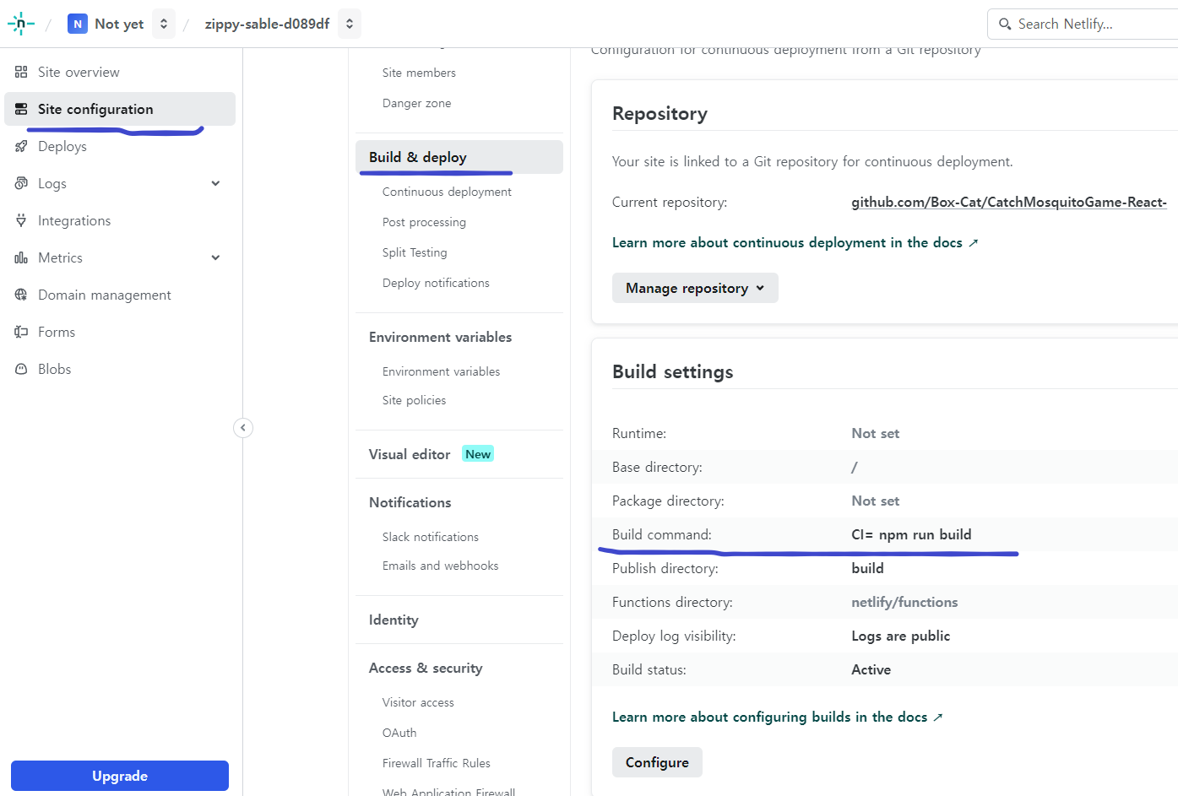Go to Continuous deployment
This screenshot has width=1178, height=796.
pyautogui.click(x=447, y=192)
